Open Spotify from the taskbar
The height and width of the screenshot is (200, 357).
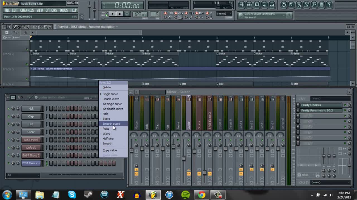coord(185,195)
